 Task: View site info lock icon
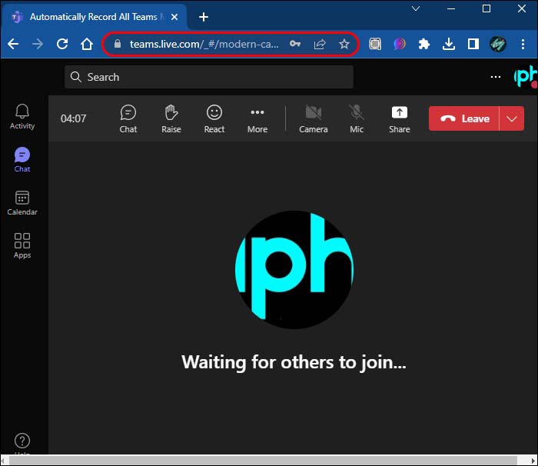118,44
